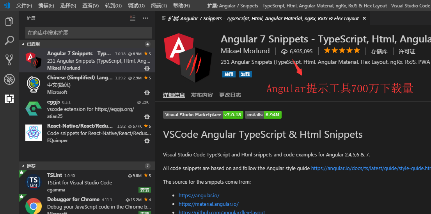Select the Angular 7 Snippets editor tab
Image resolution: width=431 pixels, height=214 pixels.
point(263,18)
